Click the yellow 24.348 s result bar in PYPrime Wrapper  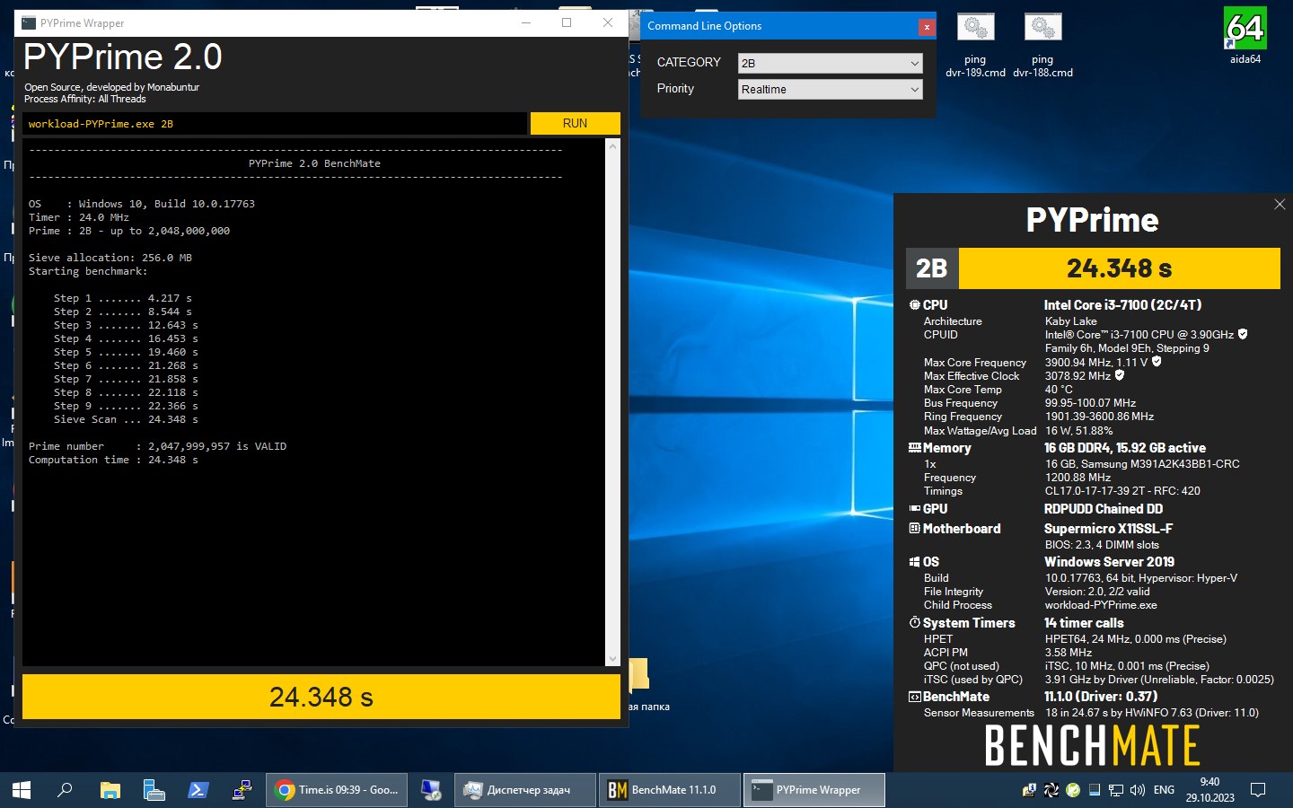pos(321,697)
